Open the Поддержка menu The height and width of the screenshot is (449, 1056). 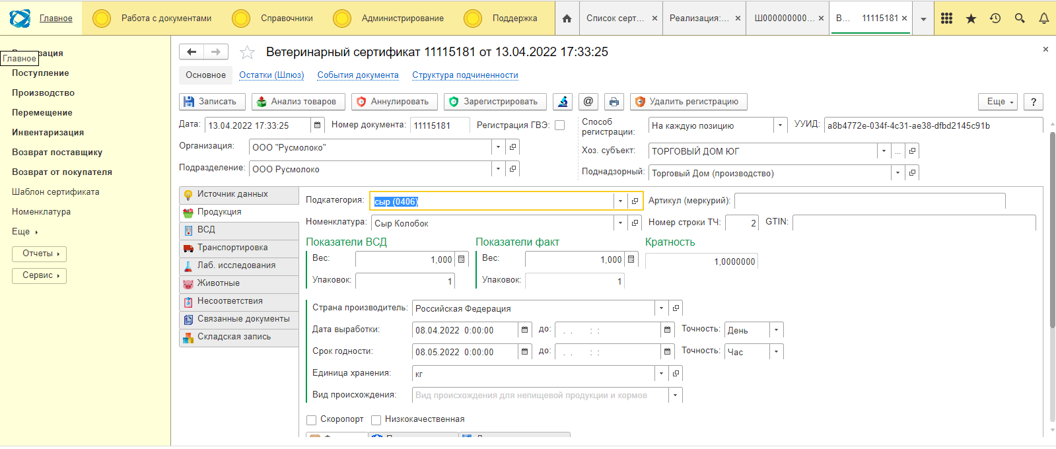[501, 18]
